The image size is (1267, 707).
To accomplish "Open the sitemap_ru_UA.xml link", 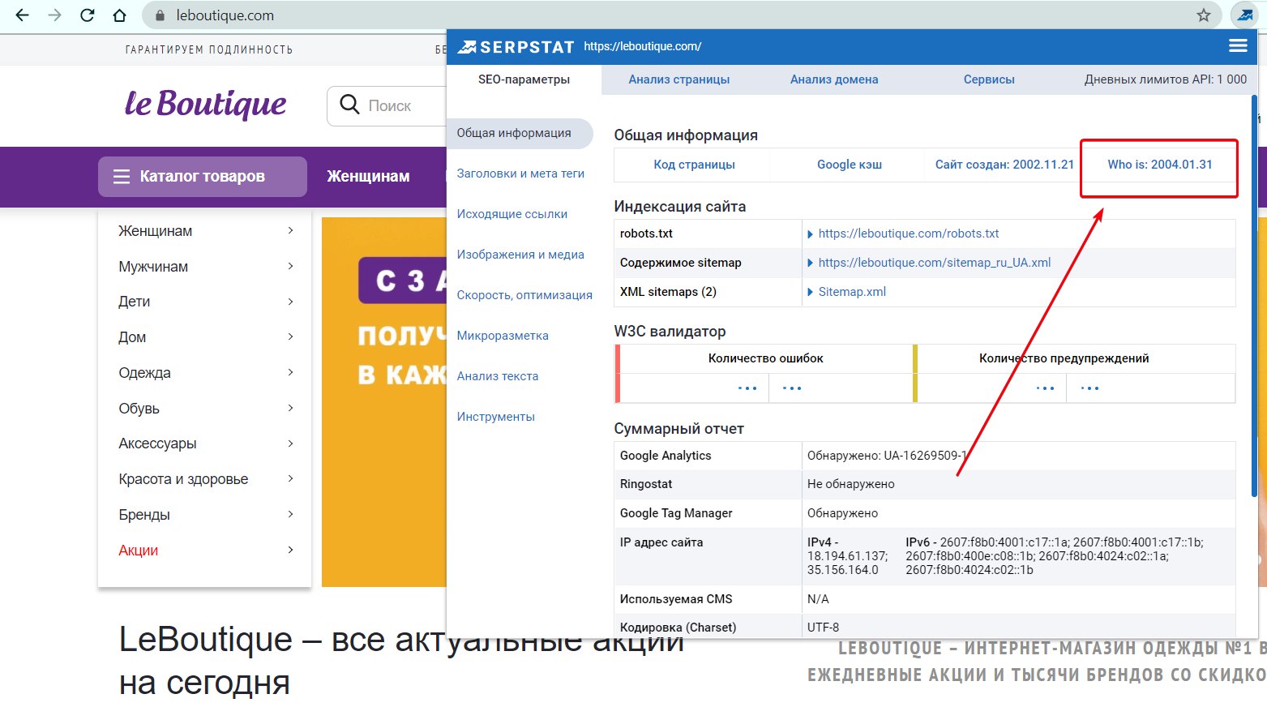I will 935,263.
